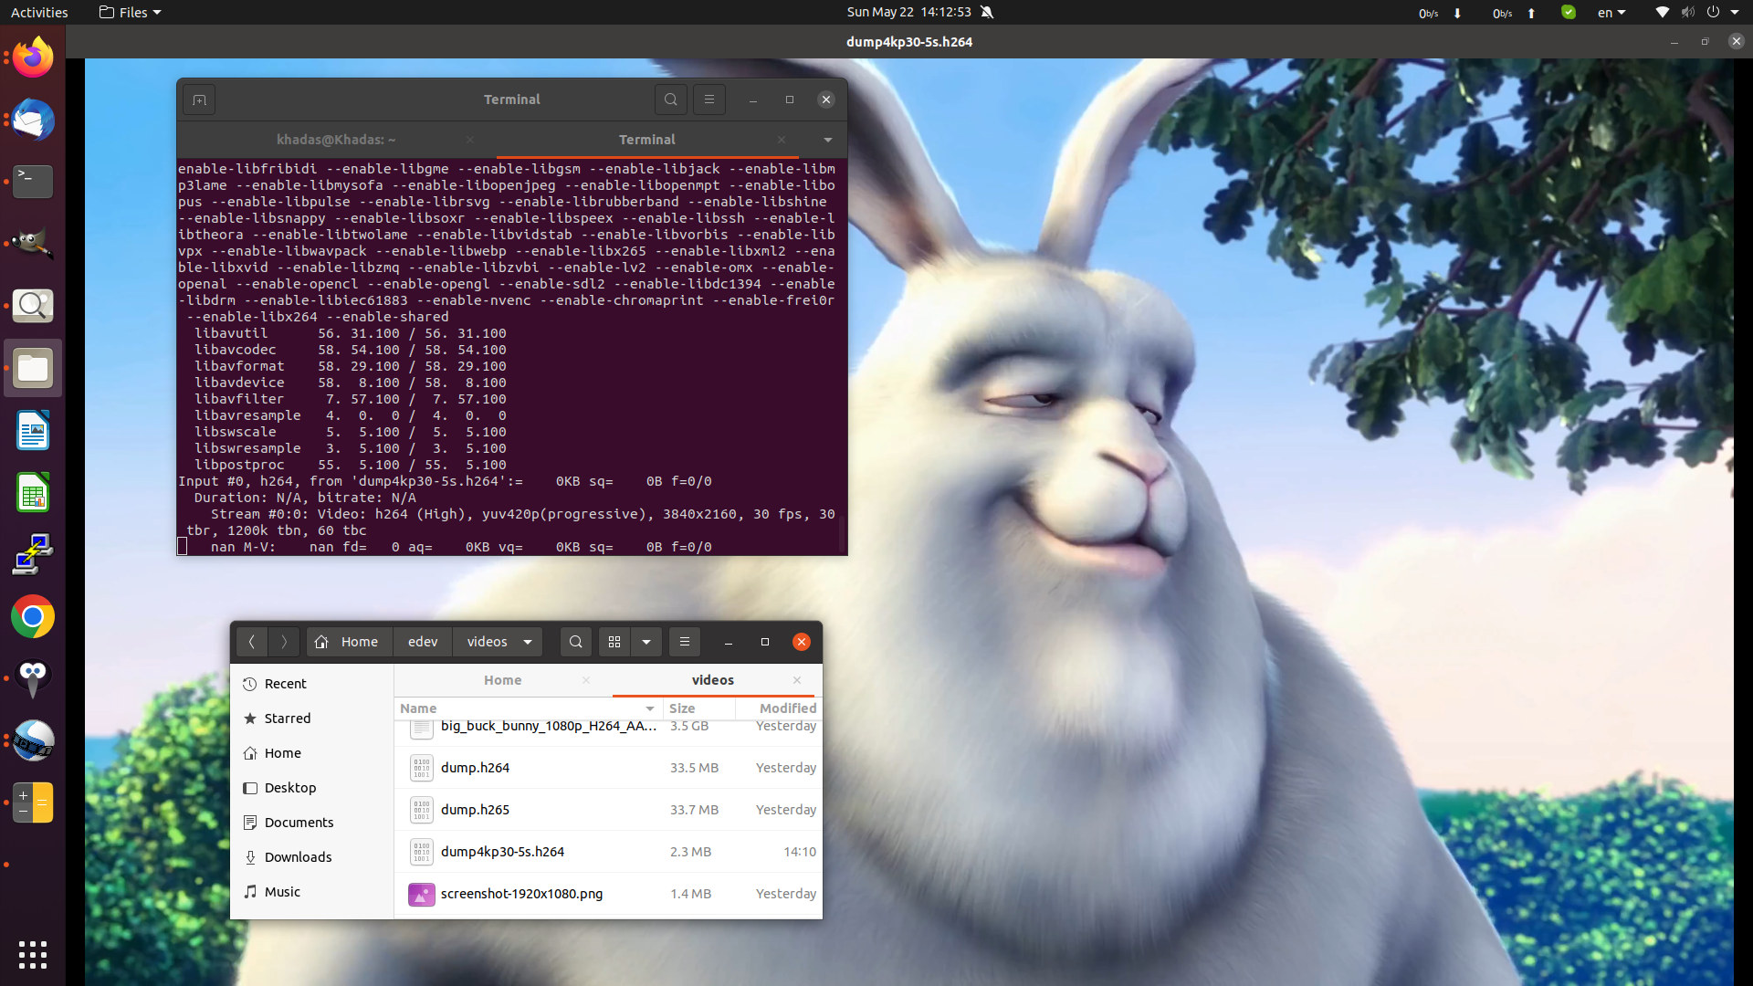Open the Terminal hamburger menu
This screenshot has height=986, width=1753.
[x=709, y=100]
